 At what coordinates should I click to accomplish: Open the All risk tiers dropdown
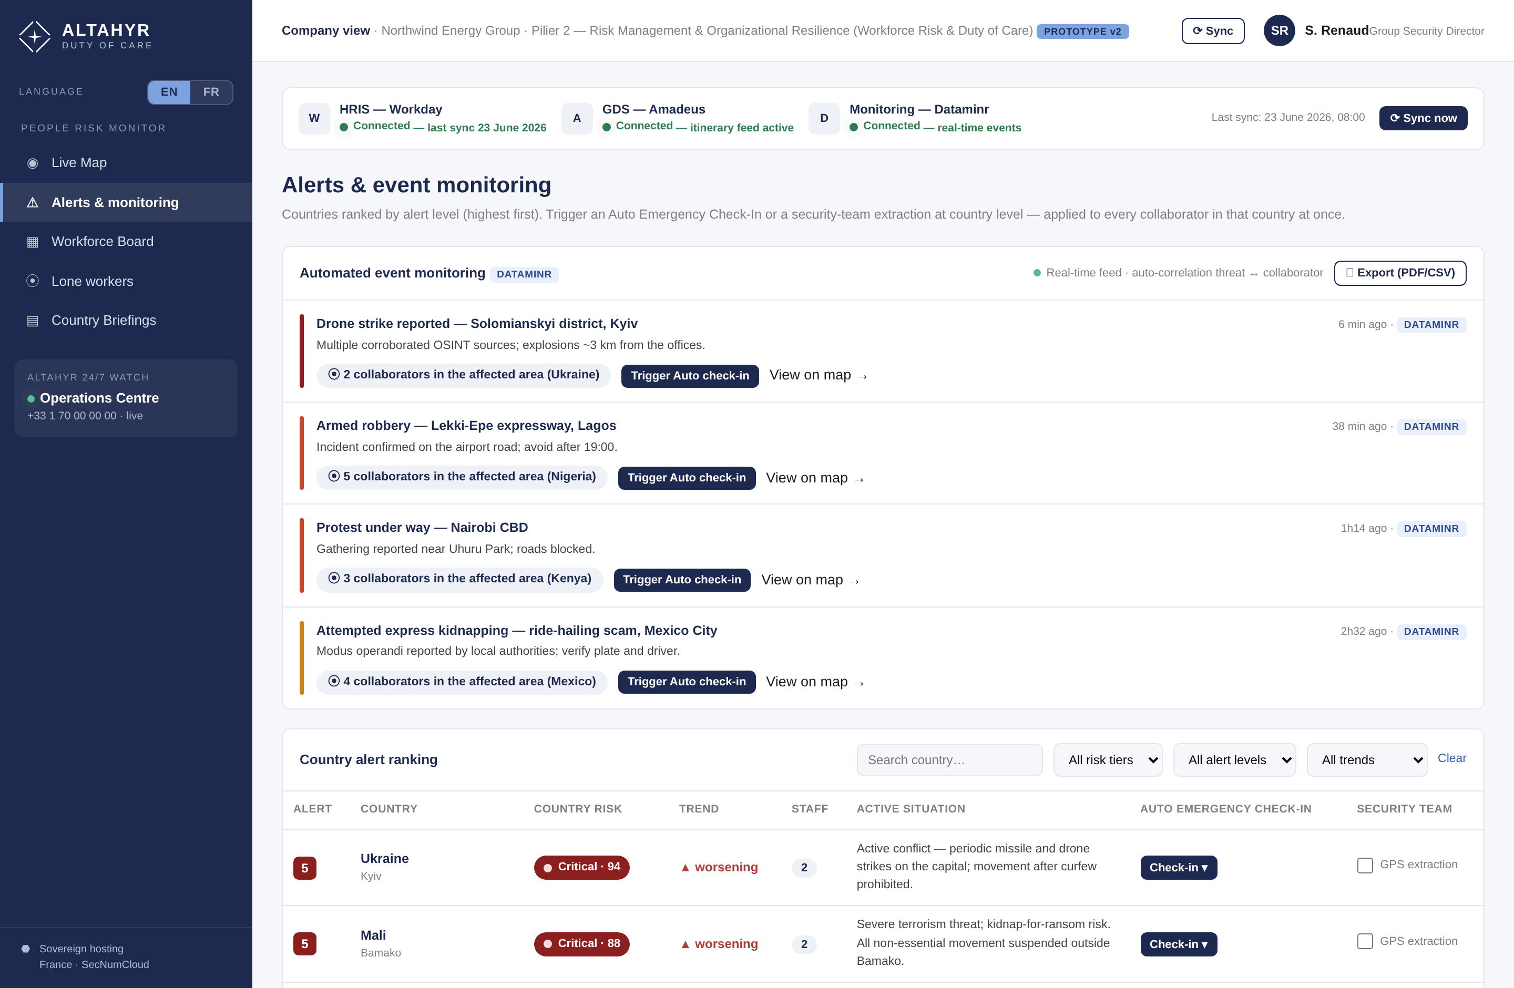[x=1108, y=760]
